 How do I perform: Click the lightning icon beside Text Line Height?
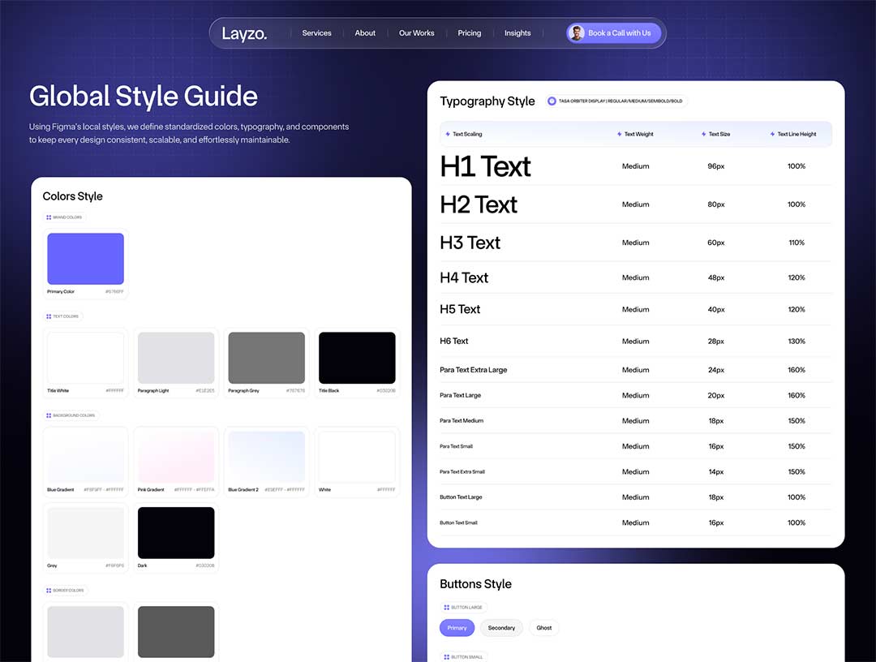pyautogui.click(x=772, y=134)
